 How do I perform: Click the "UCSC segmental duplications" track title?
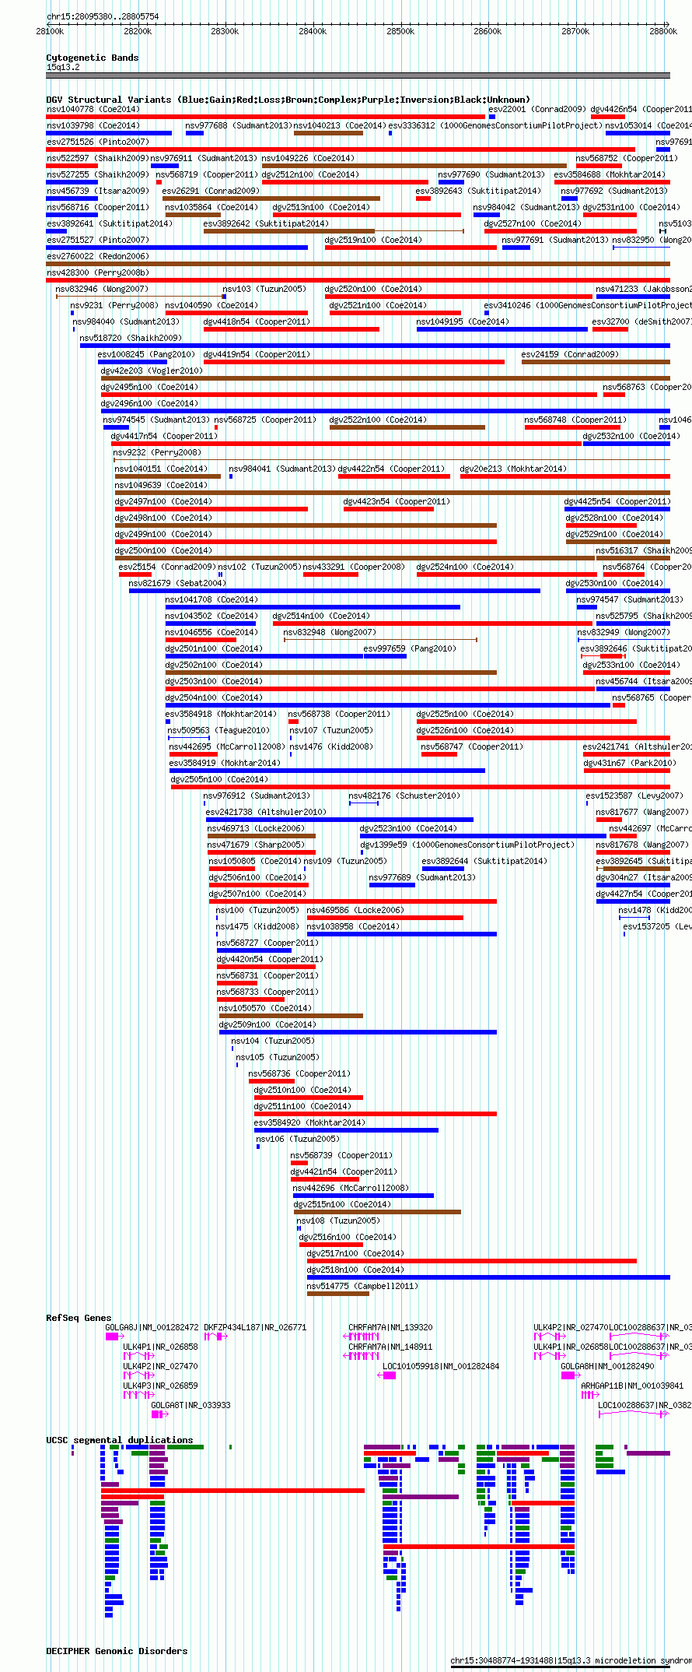(119, 1440)
